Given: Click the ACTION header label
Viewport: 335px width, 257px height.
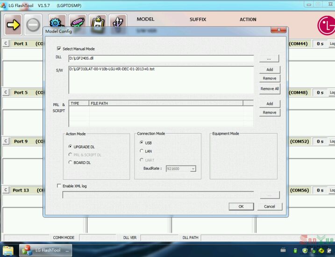Looking at the screenshot, I should click(x=248, y=20).
